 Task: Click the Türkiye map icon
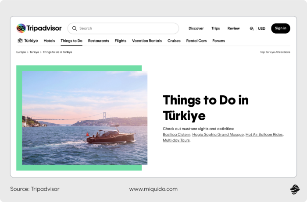pyautogui.click(x=20, y=41)
